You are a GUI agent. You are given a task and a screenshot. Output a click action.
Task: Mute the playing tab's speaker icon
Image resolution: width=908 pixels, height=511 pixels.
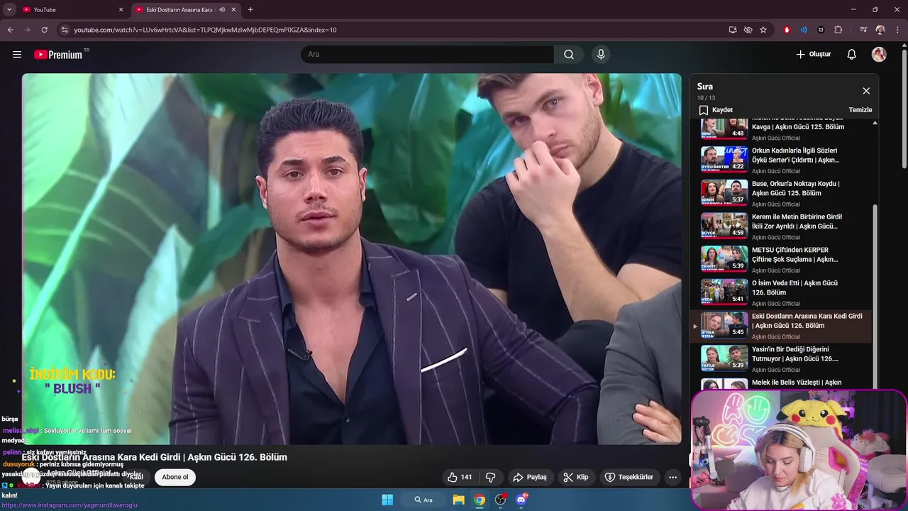coord(222,10)
